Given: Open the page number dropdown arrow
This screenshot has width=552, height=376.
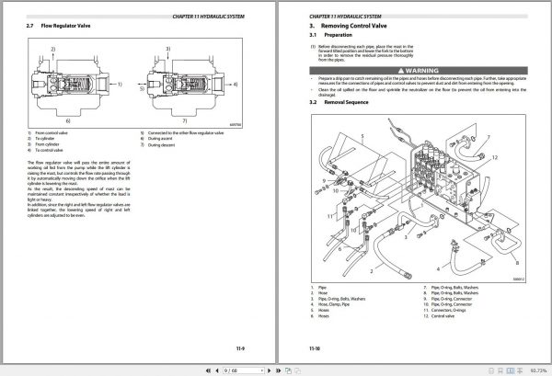Looking at the screenshot, I should point(262,370).
